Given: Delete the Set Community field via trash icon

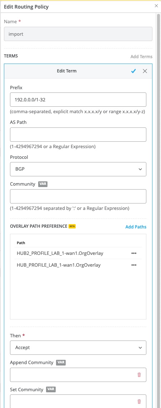Looking at the screenshot, I should click(x=139, y=402).
